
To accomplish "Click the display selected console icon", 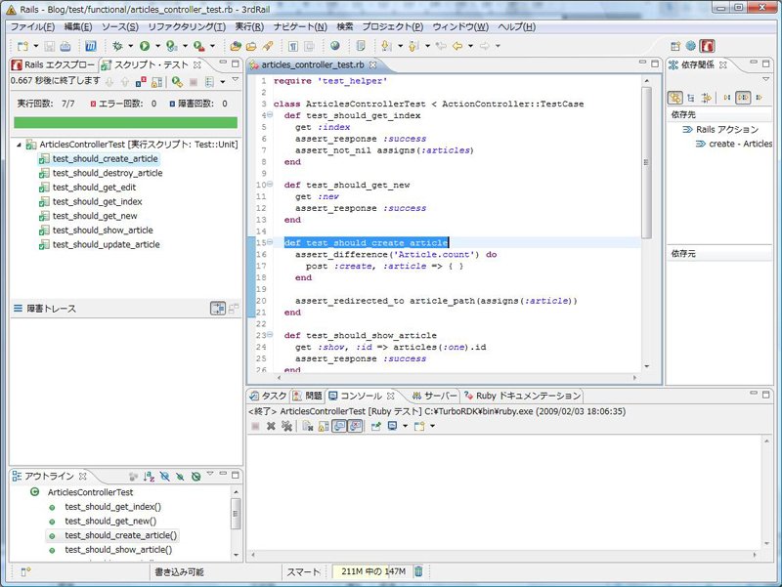I will click(393, 426).
